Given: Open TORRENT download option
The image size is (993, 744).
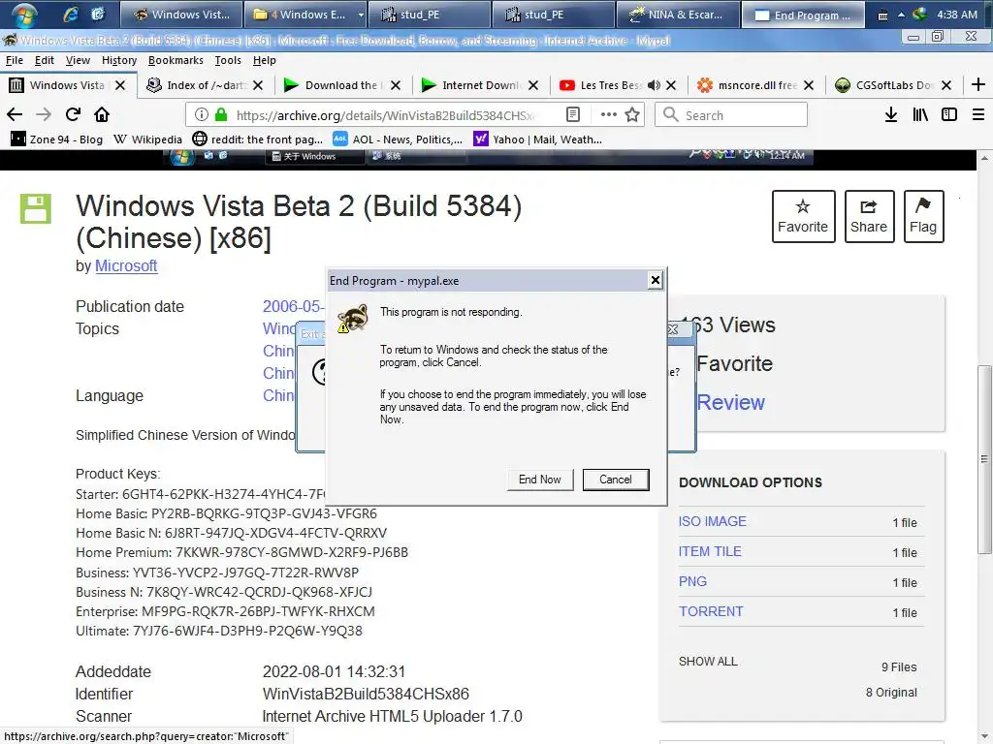Looking at the screenshot, I should (x=711, y=611).
